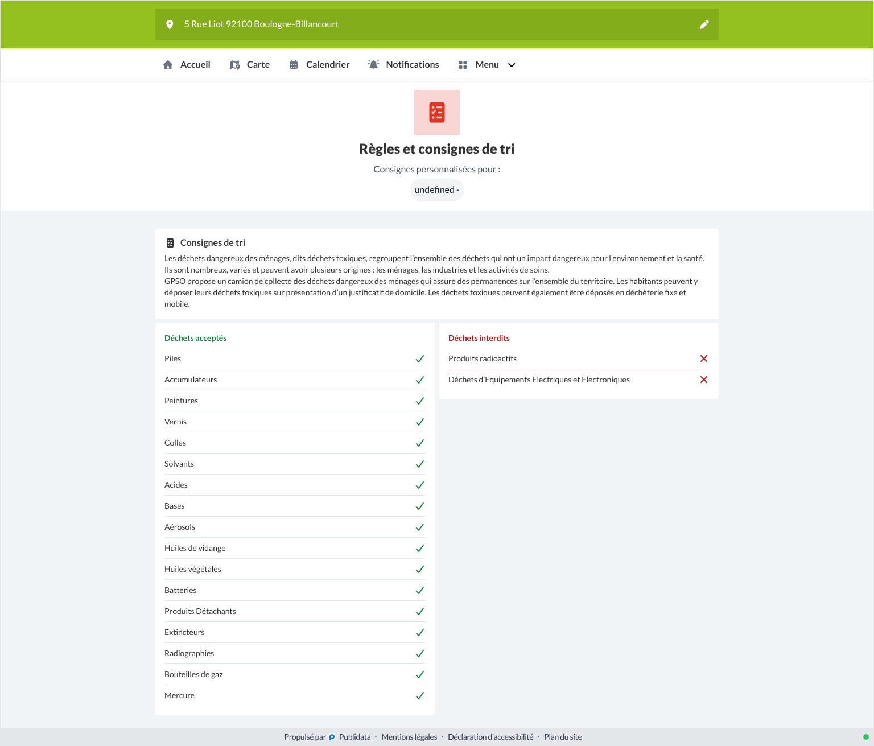
Task: Click the 'Peintures' row text
Action: point(181,401)
